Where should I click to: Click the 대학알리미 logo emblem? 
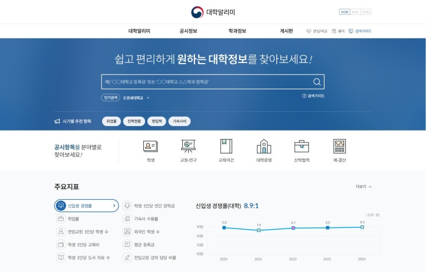click(197, 12)
